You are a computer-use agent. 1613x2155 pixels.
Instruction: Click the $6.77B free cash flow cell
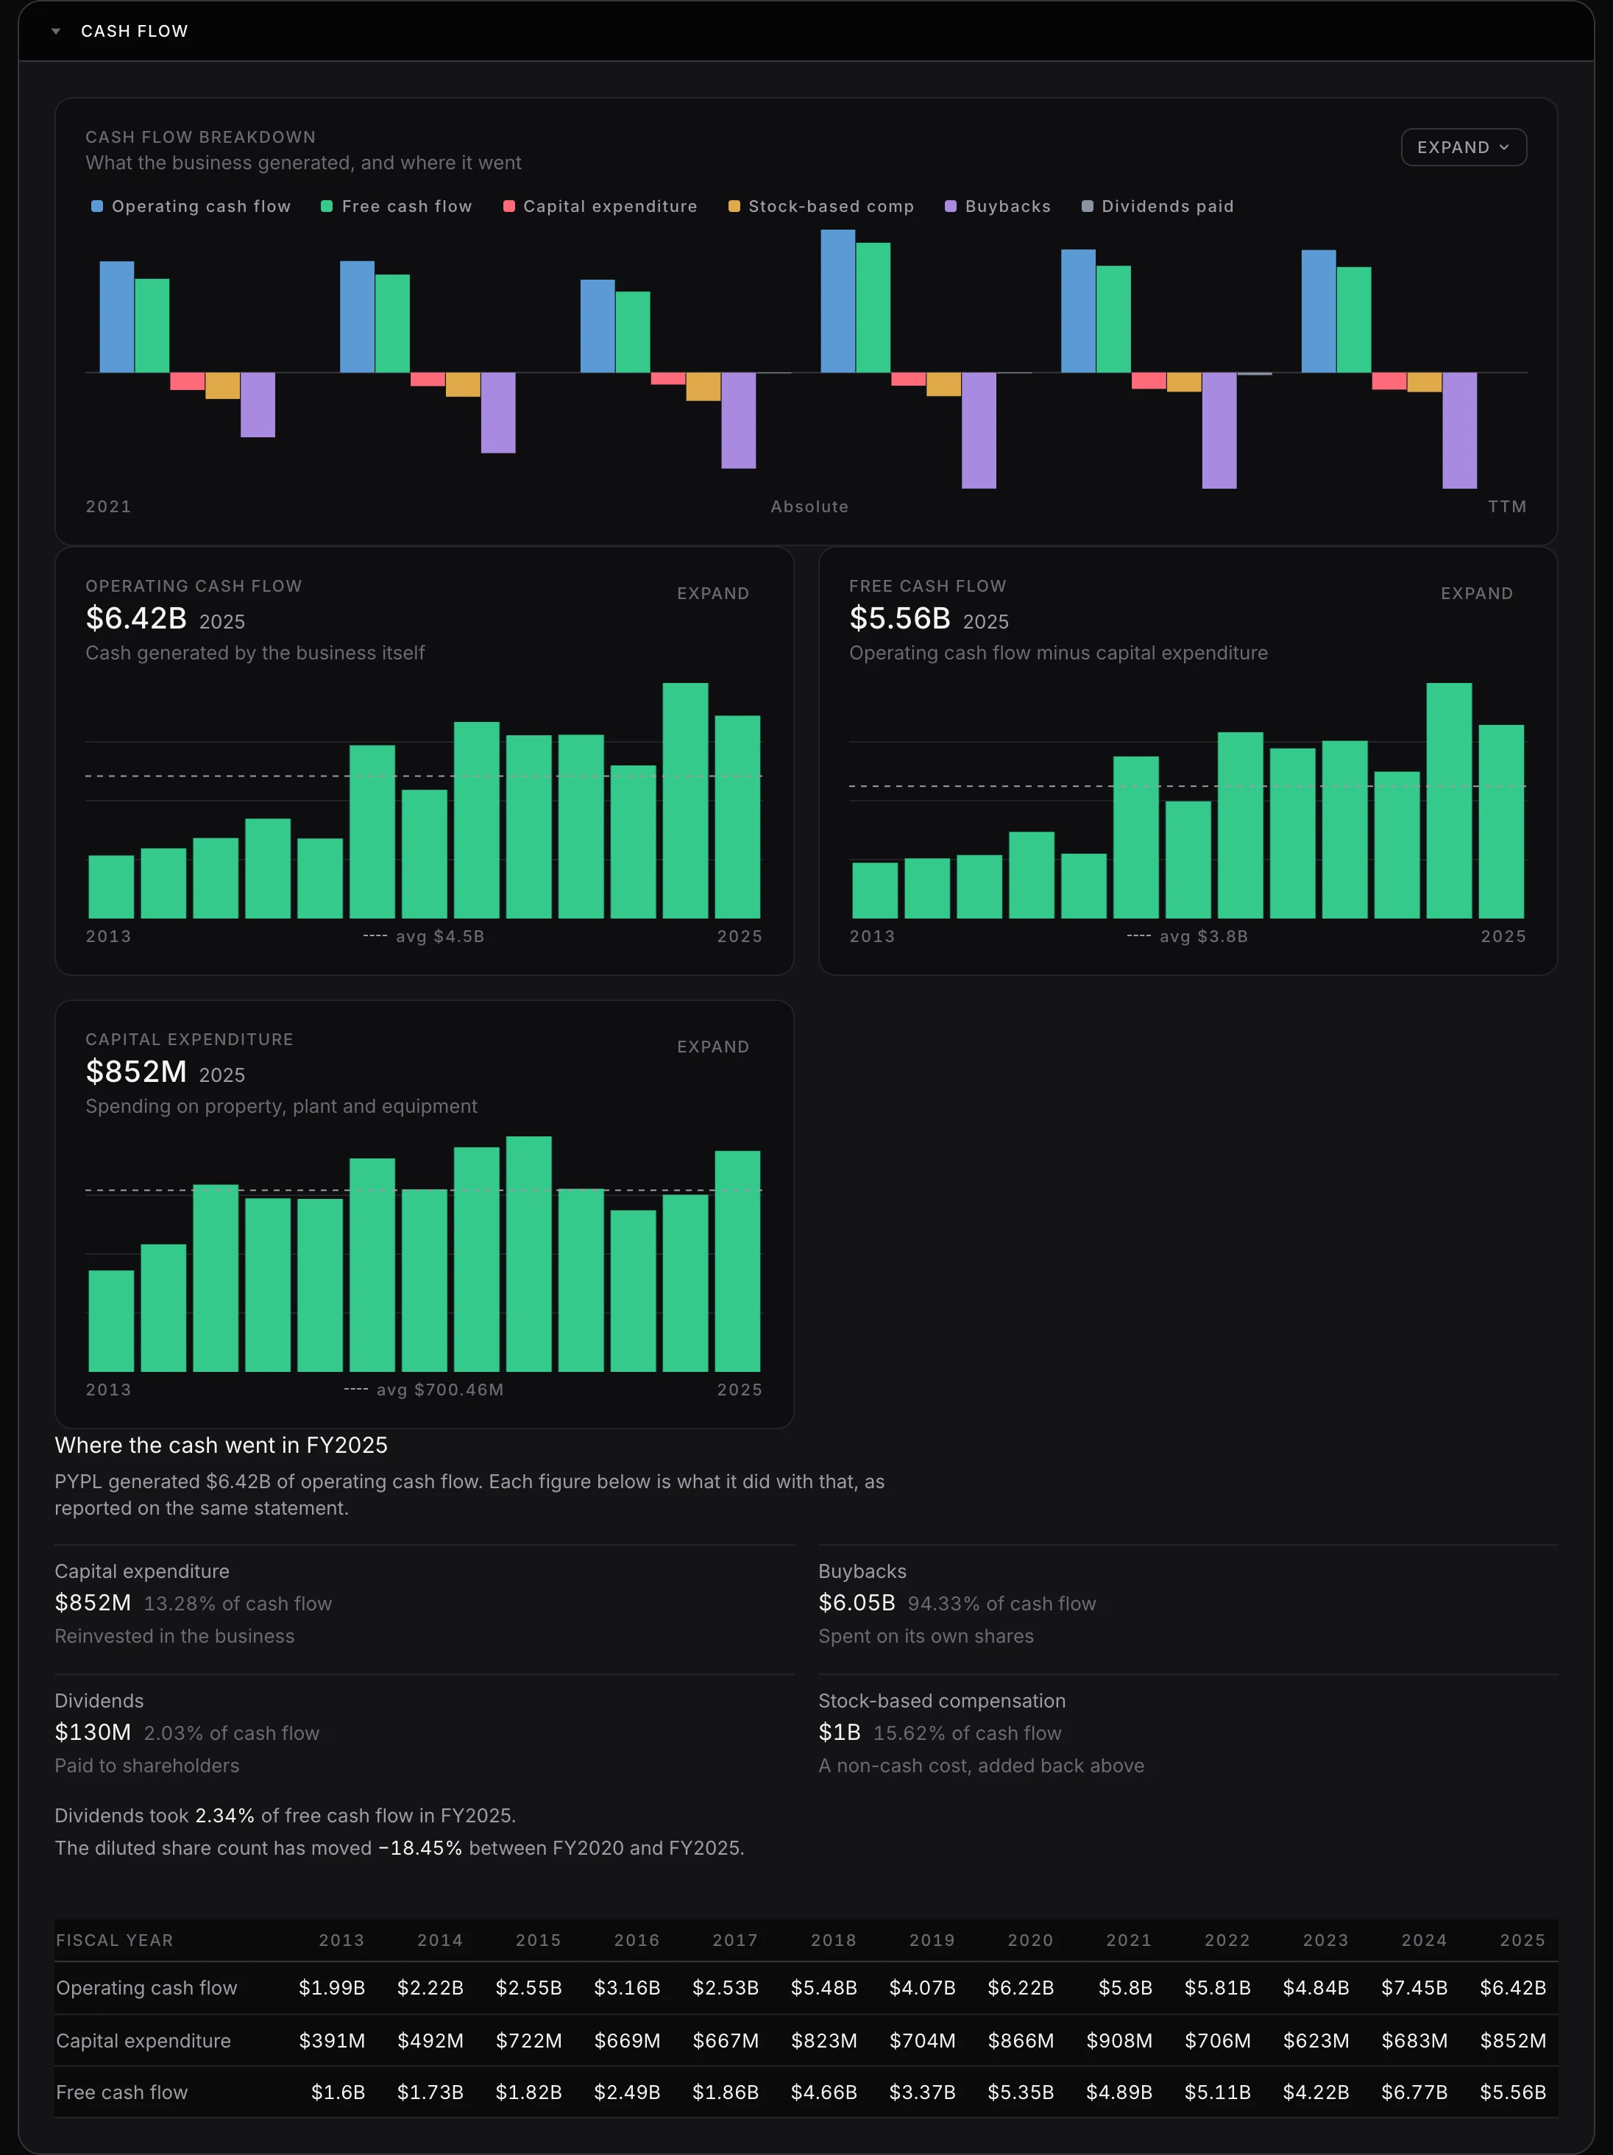(1414, 2092)
